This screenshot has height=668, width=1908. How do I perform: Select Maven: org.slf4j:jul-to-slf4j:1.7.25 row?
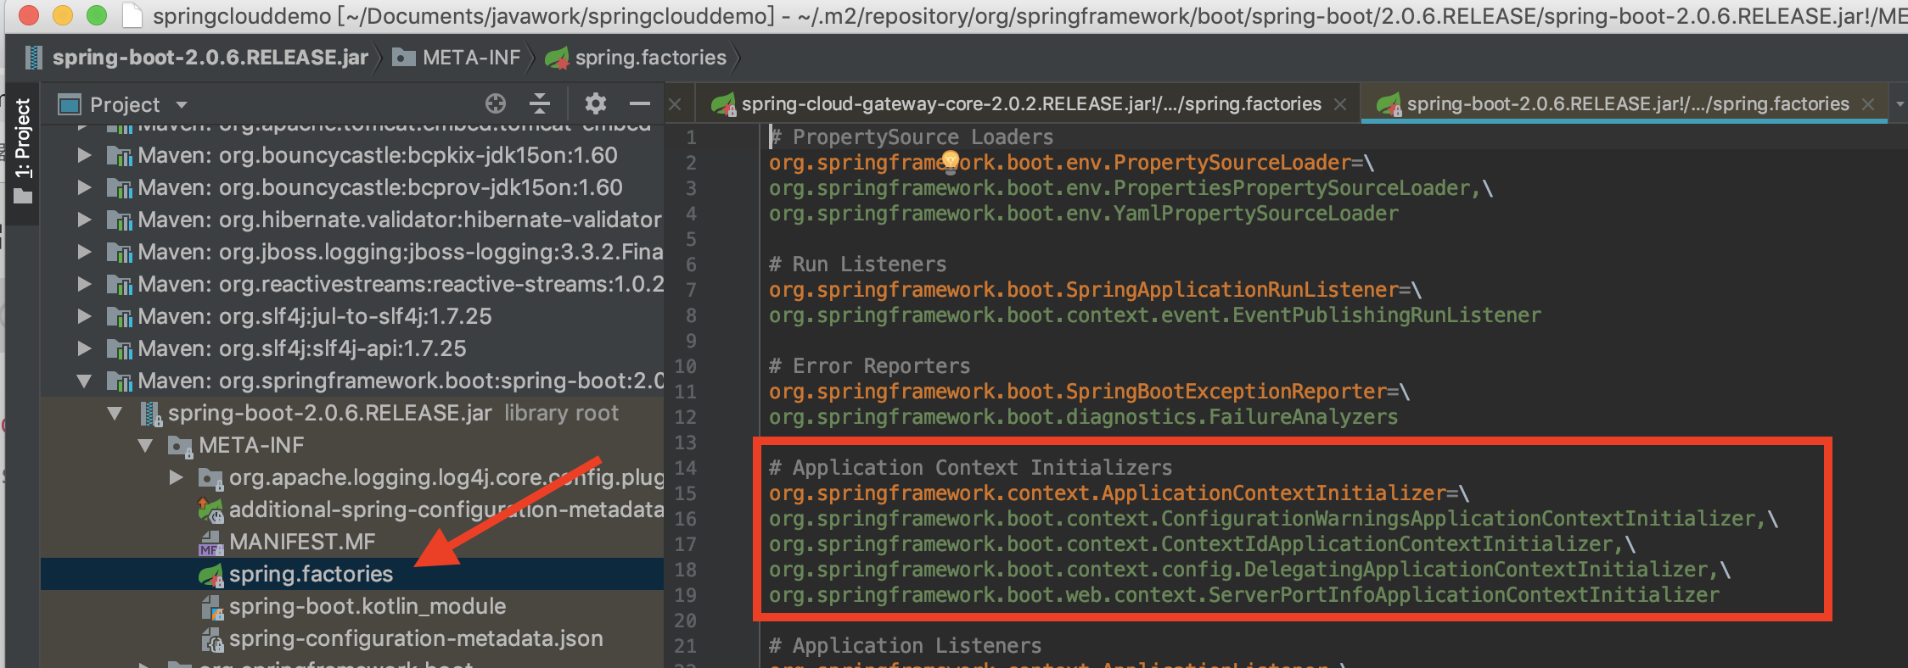coord(352,316)
